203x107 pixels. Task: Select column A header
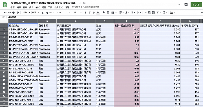pyautogui.click(x=23, y=21)
